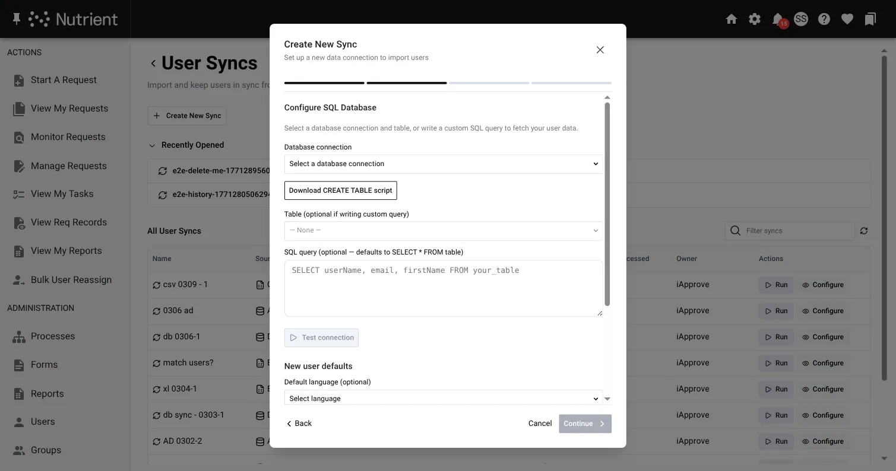
Task: Click Configure for AD 0302-2 row
Action: pyautogui.click(x=823, y=441)
